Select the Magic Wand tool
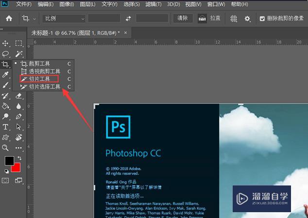 19,54
